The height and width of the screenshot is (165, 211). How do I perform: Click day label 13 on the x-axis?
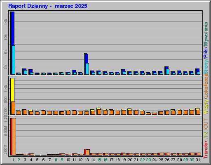pyautogui.click(x=87, y=160)
